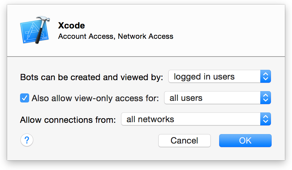Click 'Bots can be created and viewed by:' label
This screenshot has width=292, height=170.
click(x=92, y=78)
